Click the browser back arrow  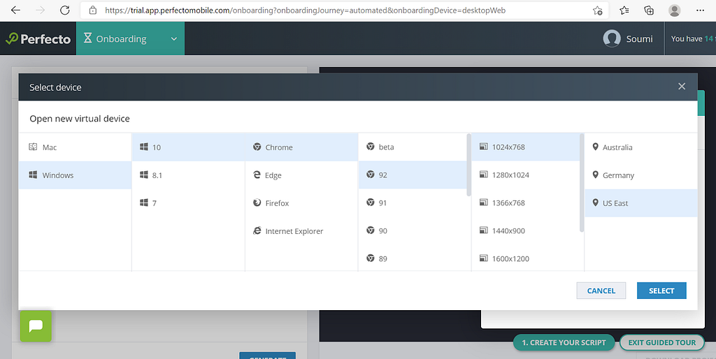[x=15, y=10]
